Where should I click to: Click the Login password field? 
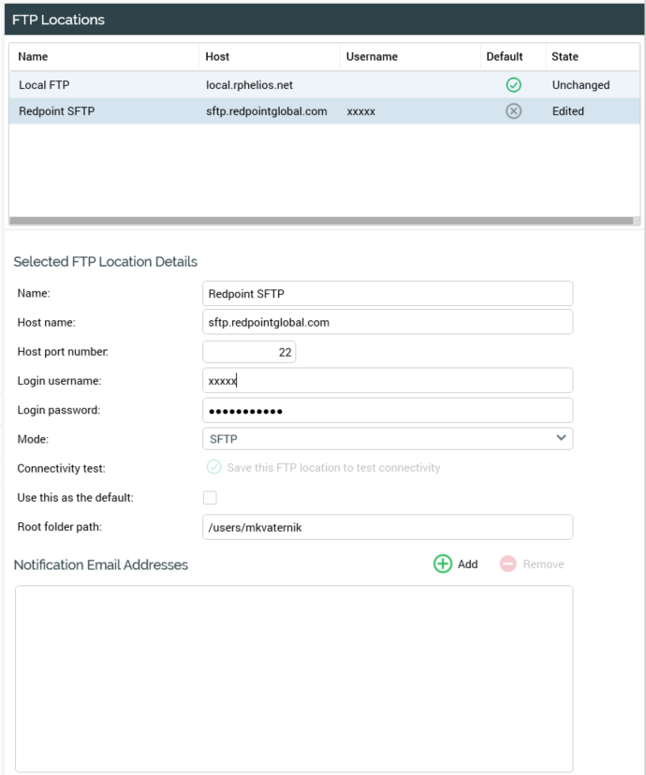387,411
